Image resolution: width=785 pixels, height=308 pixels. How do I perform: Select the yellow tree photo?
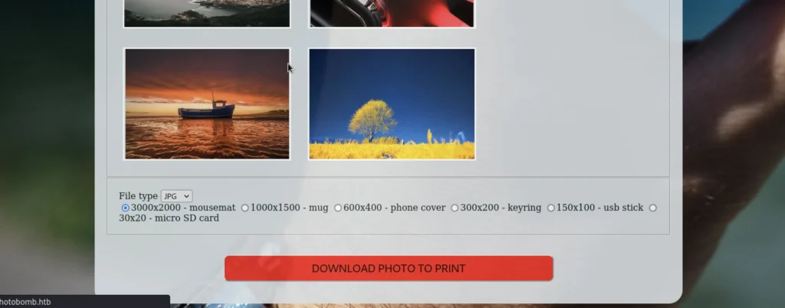tap(392, 104)
